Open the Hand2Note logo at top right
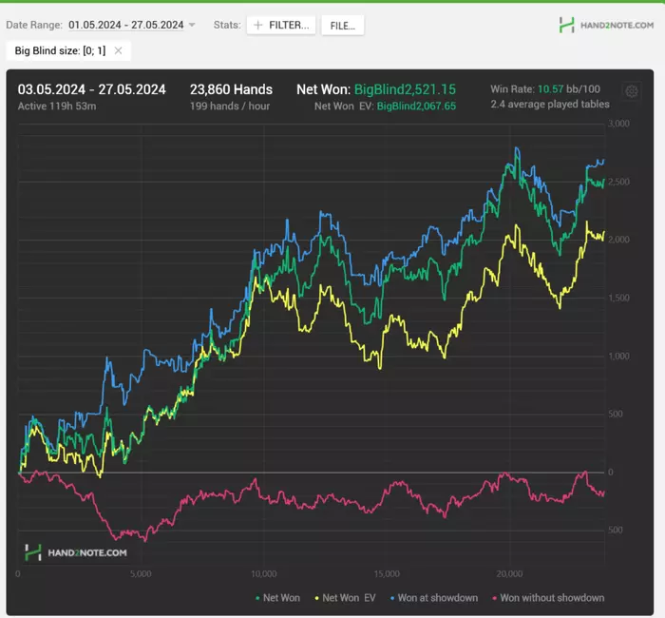Screen dimensions: 665x618 click(x=606, y=25)
